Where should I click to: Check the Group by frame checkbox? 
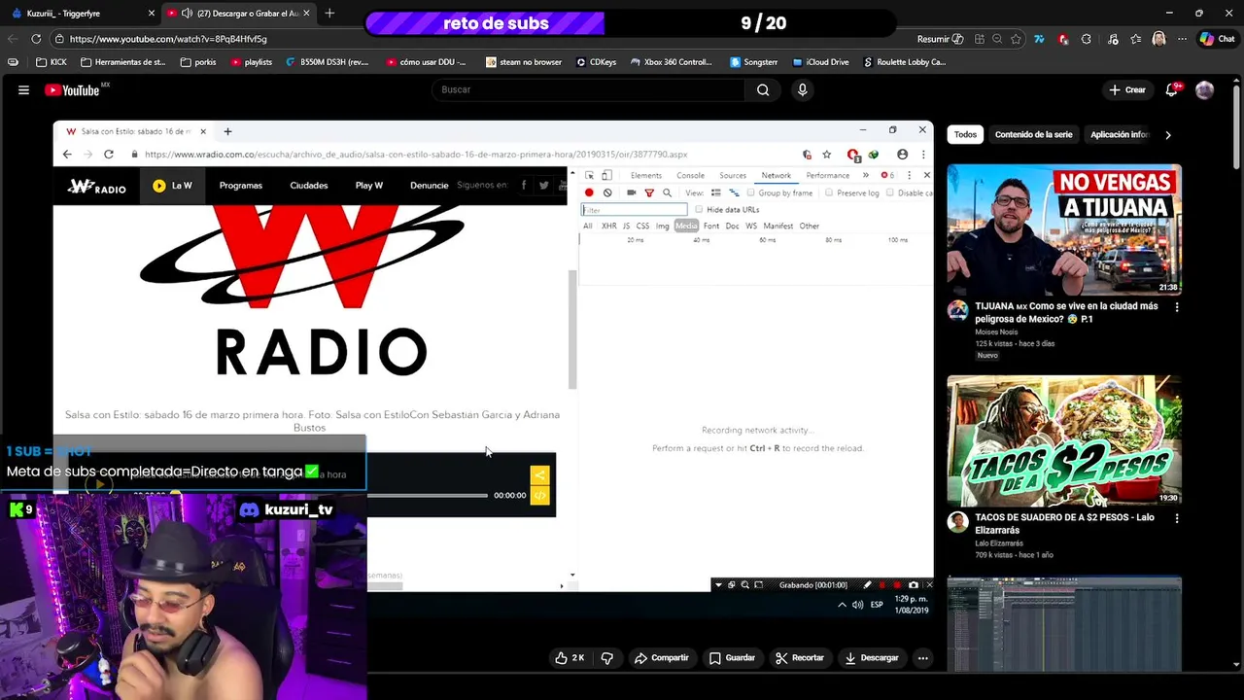(x=750, y=192)
